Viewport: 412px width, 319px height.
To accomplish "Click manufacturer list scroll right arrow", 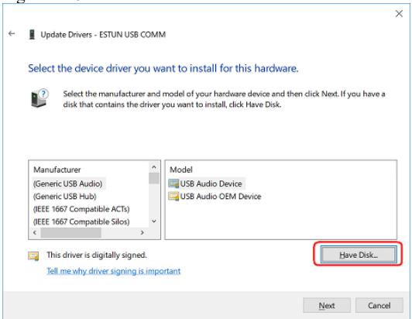I will tap(142, 232).
